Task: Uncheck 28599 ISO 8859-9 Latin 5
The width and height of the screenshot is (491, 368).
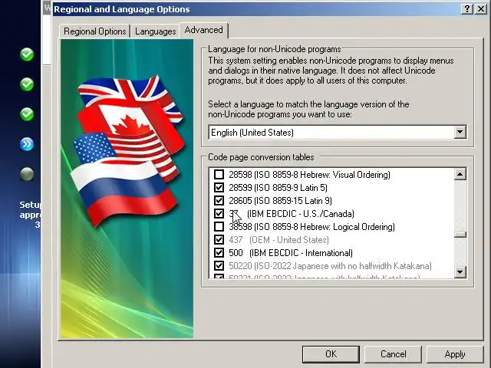Action: 219,187
